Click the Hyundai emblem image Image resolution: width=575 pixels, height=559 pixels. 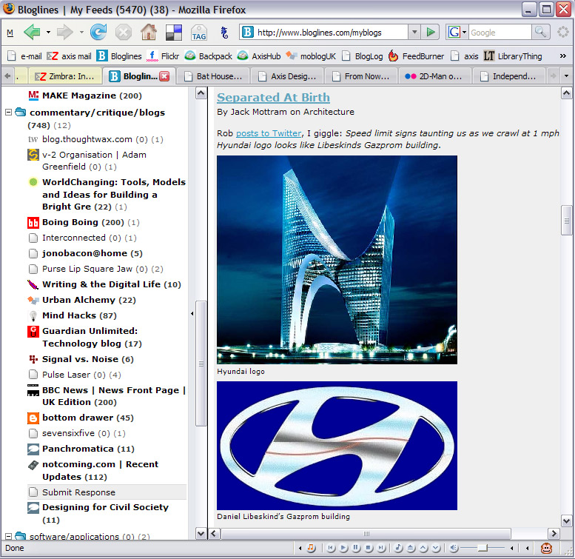click(337, 446)
